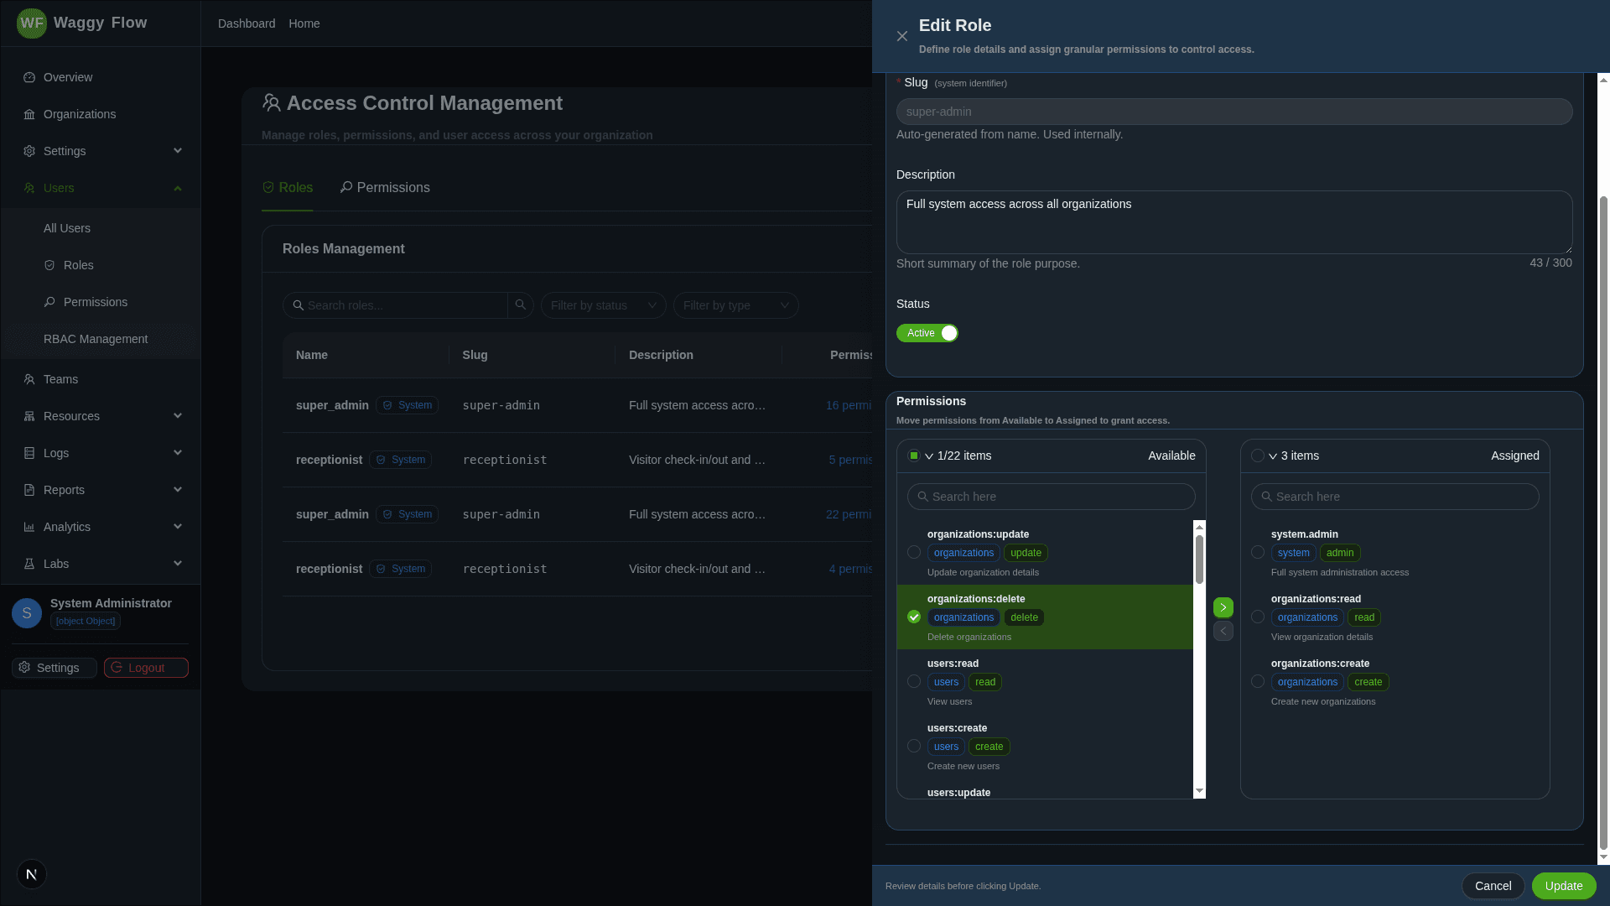Uncheck organizations:delete permission checkbox

pos(914,617)
